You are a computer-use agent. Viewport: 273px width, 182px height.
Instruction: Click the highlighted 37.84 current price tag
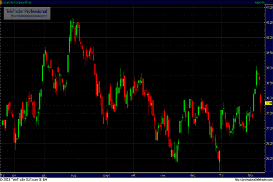pyautogui.click(x=268, y=103)
